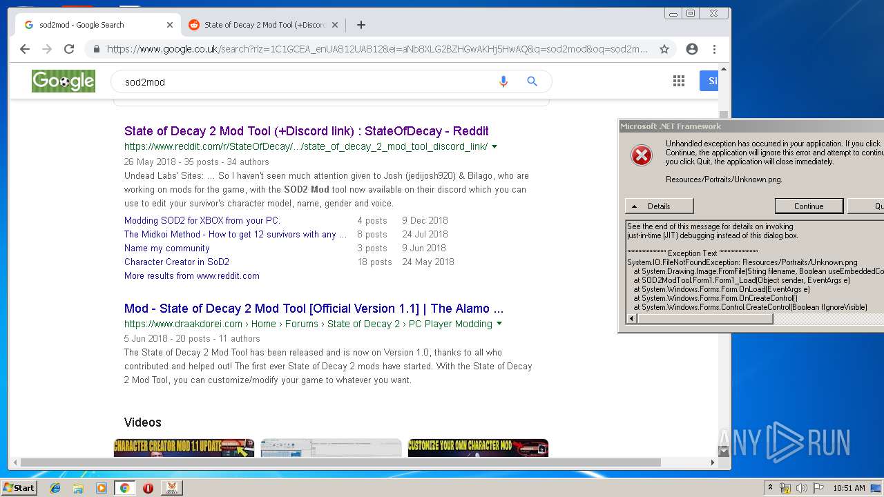The image size is (884, 497).
Task: Click Continue in the .NET Framework dialog
Action: click(x=809, y=206)
